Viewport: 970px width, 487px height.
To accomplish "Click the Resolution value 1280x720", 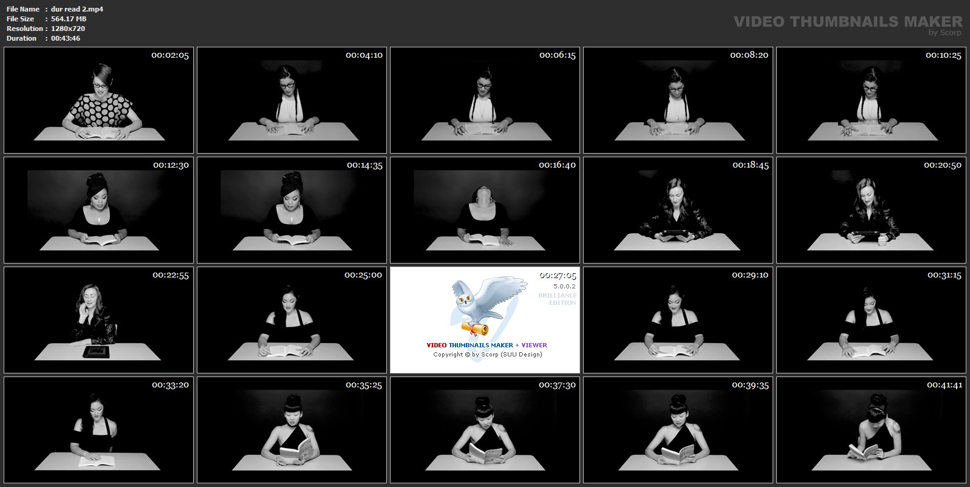I will click(x=68, y=29).
